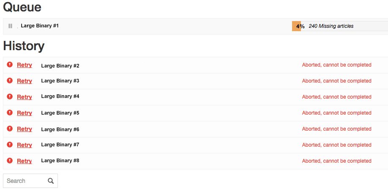
Task: Open Large Binary #5 history entry name
Action: [x=60, y=113]
